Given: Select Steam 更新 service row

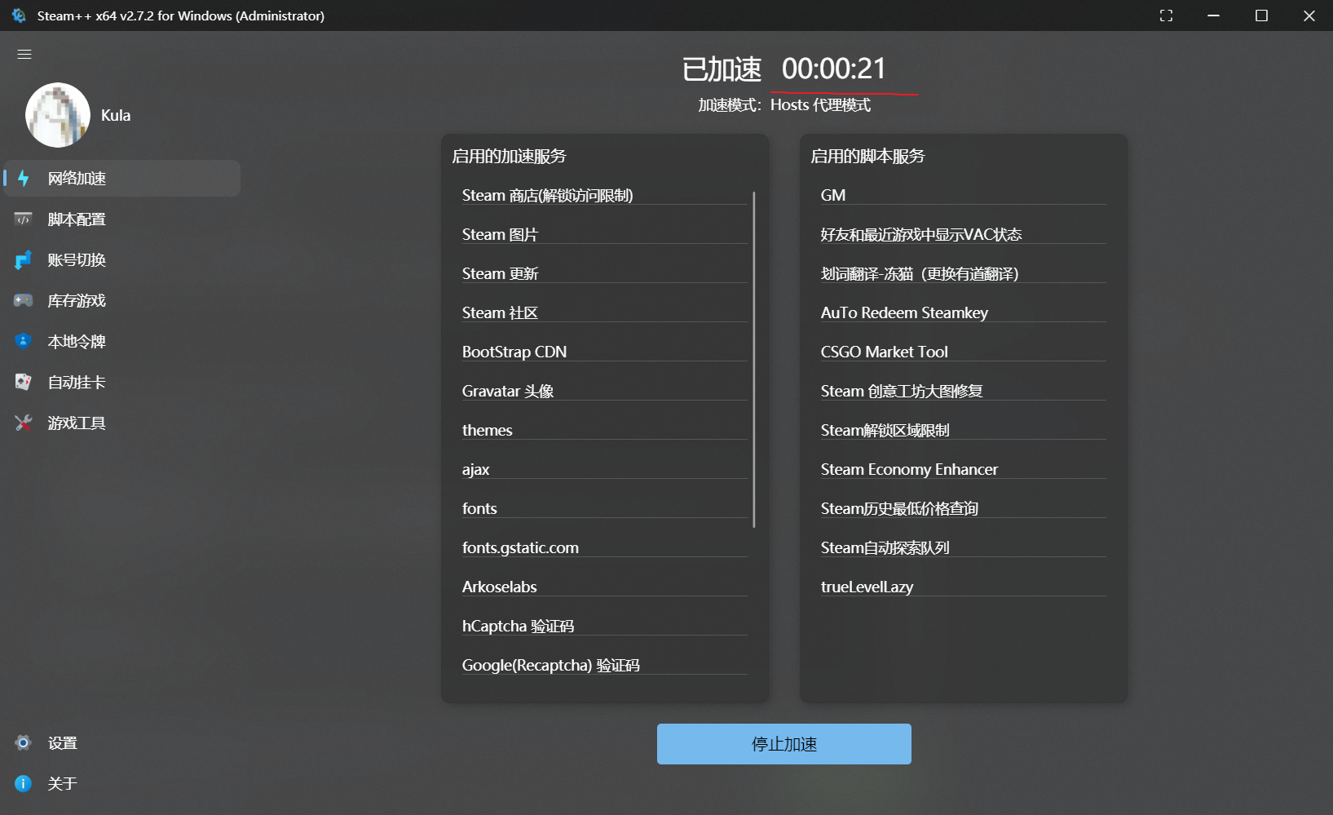Looking at the screenshot, I should pyautogui.click(x=604, y=273).
